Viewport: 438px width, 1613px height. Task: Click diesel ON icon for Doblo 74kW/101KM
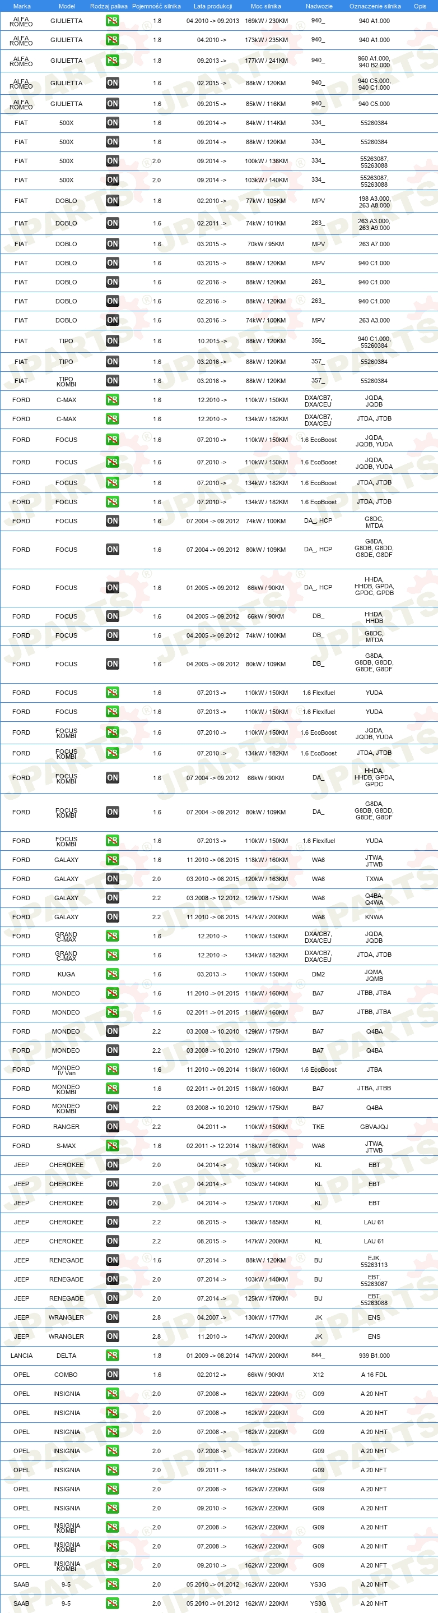pos(113,223)
